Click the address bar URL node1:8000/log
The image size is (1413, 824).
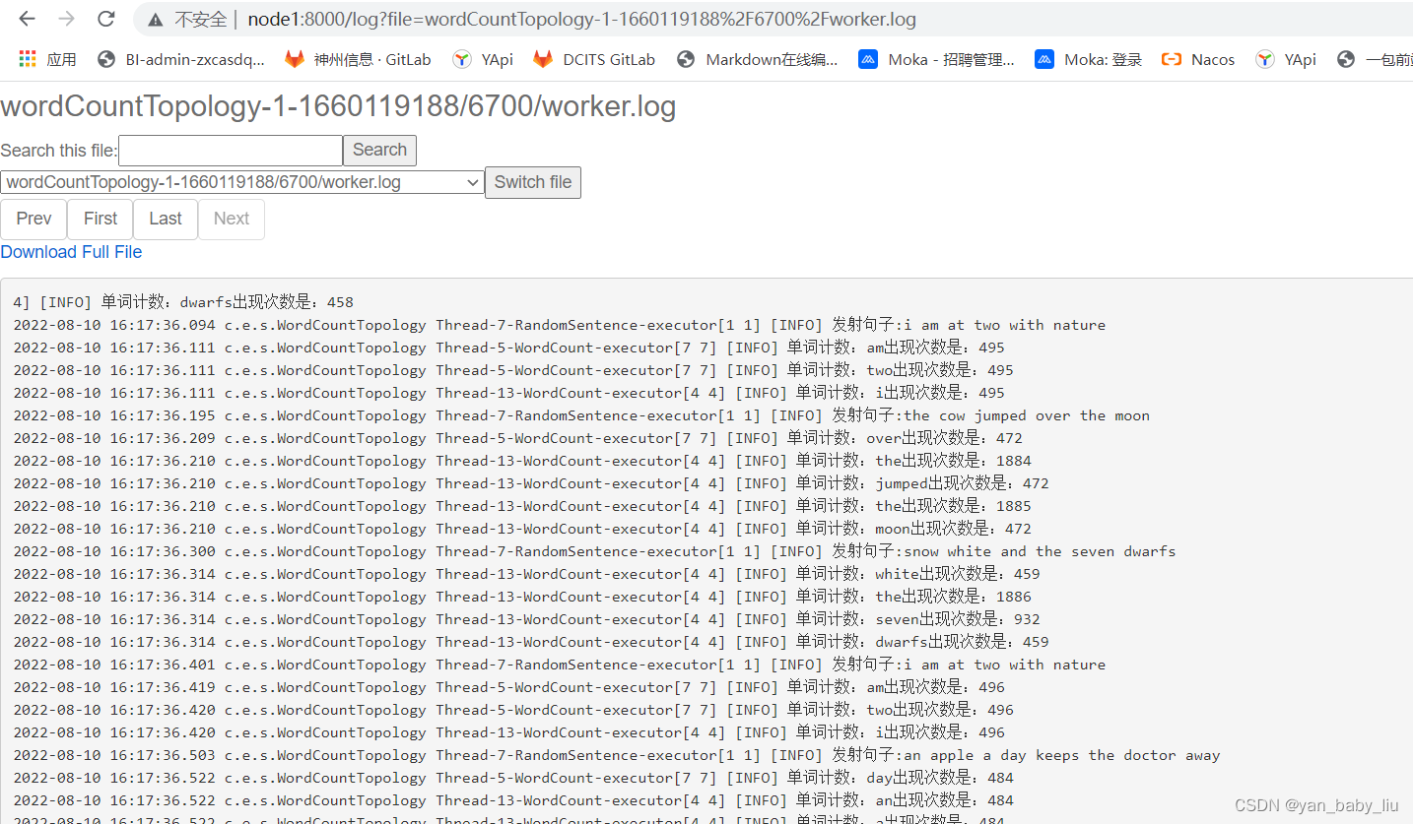tap(581, 20)
